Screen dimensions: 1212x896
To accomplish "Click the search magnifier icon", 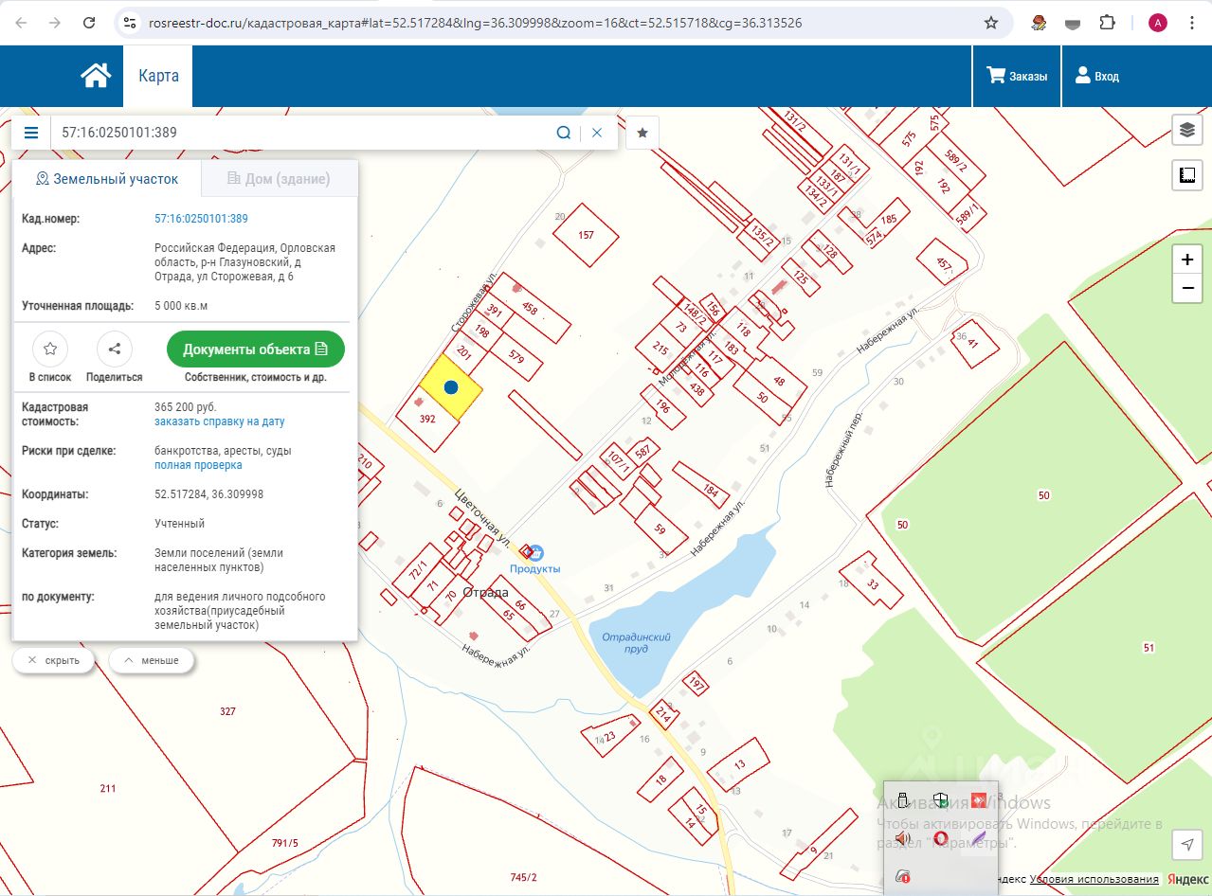I will tap(563, 133).
